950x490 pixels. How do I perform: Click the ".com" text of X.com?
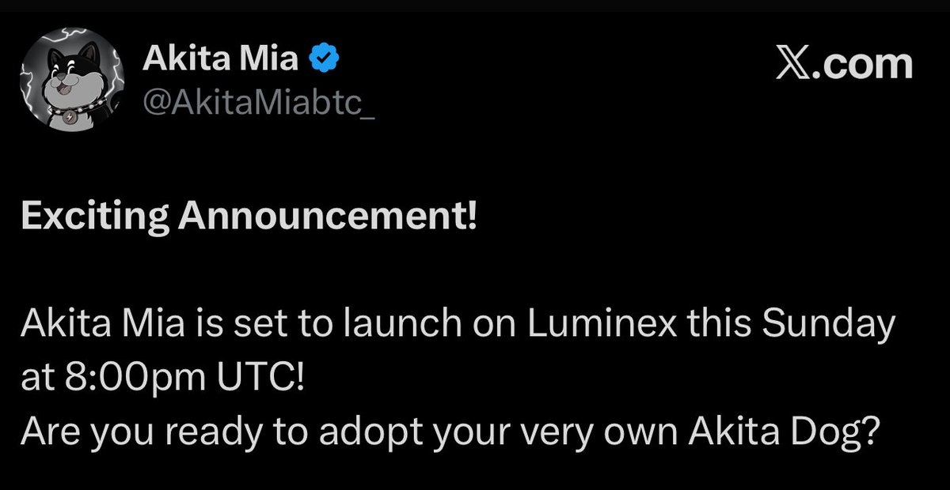click(864, 64)
